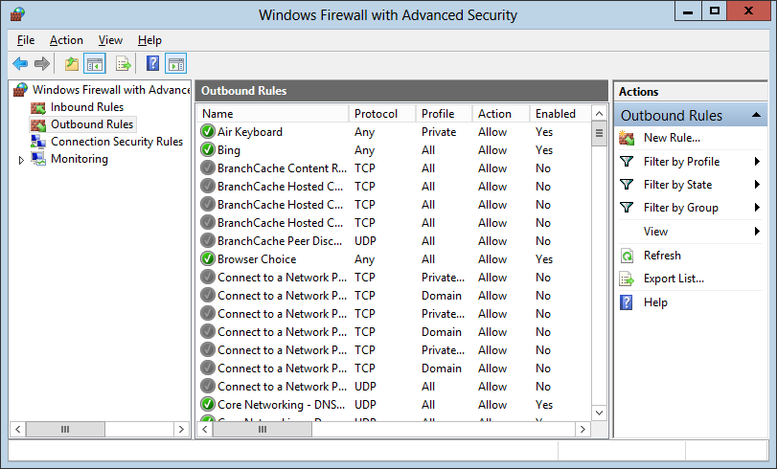This screenshot has height=469, width=777.
Task: Click the Inbound Rules tree icon
Action: tap(38, 107)
